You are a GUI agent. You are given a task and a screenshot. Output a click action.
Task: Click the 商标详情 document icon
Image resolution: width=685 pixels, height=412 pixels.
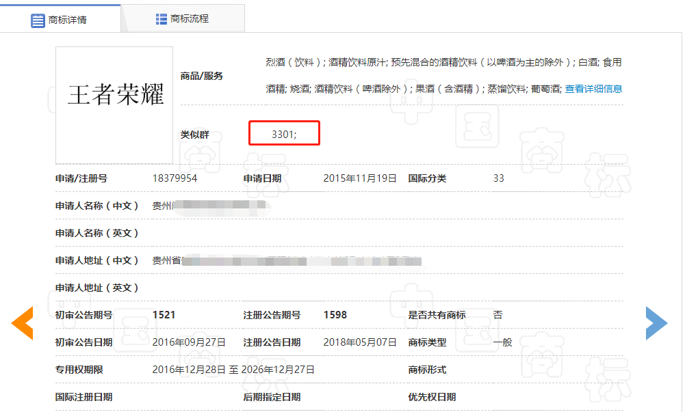coord(38,20)
